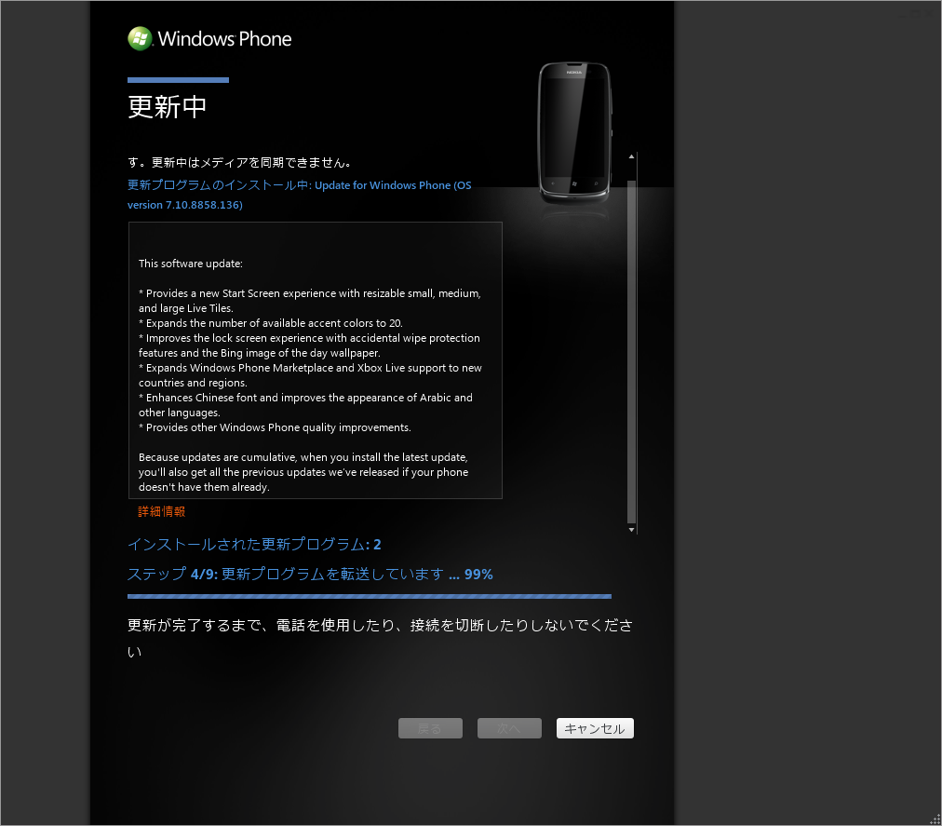Screen dimensions: 942x826
Task: Click the Windows Phone logo icon
Action: click(x=140, y=38)
